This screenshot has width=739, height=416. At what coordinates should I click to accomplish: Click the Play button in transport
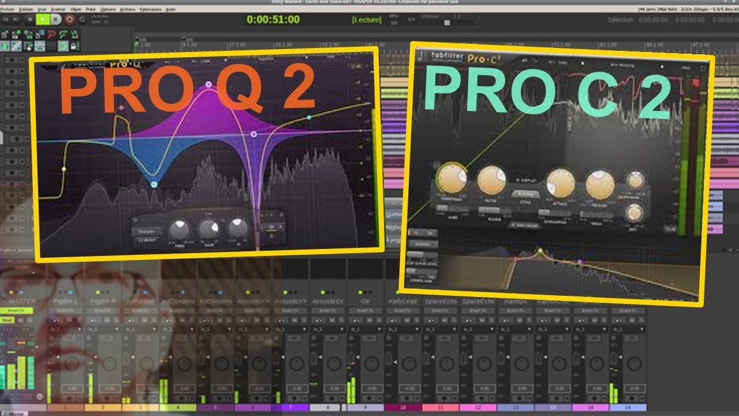point(43,19)
